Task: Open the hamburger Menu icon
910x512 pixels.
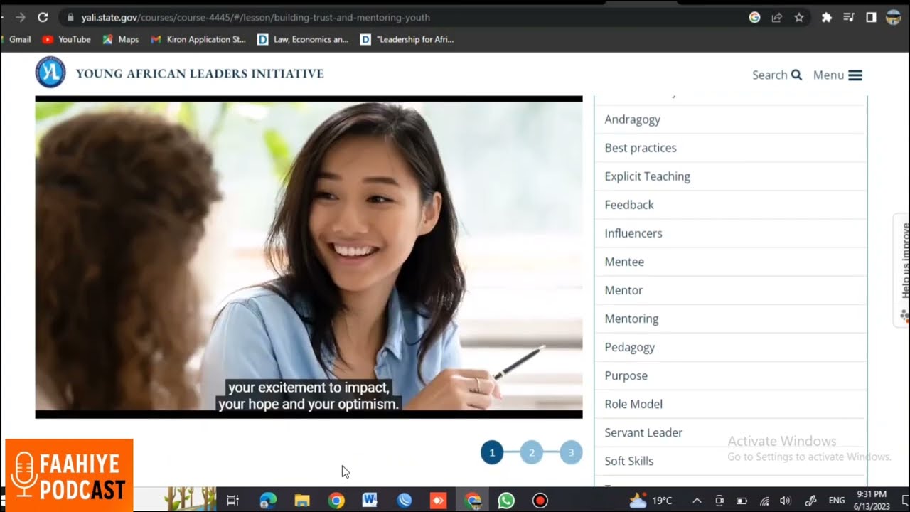Action: (x=855, y=75)
